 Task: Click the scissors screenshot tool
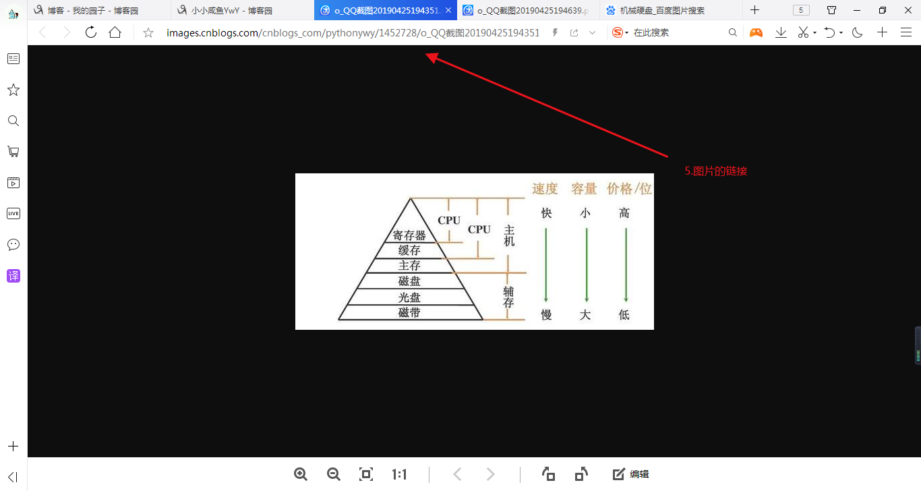tap(803, 32)
